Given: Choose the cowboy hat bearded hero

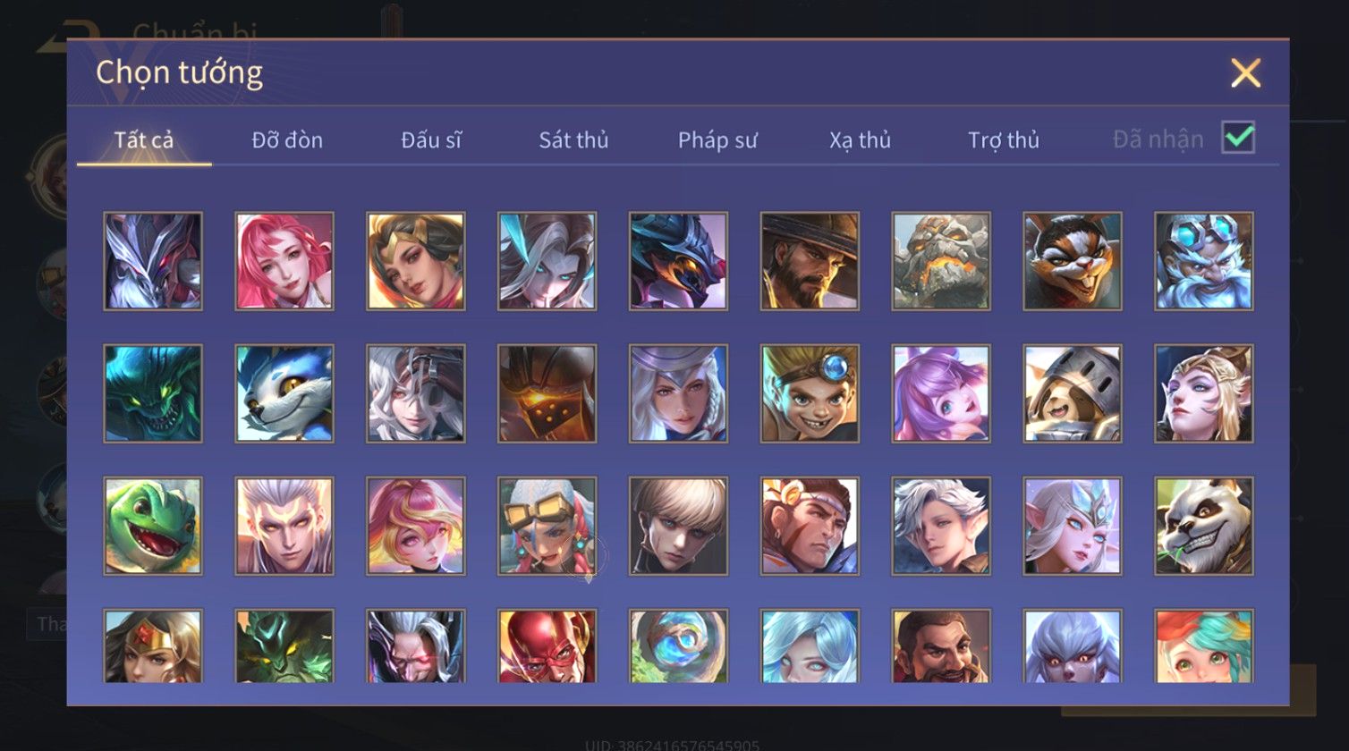Looking at the screenshot, I should coord(810,261).
